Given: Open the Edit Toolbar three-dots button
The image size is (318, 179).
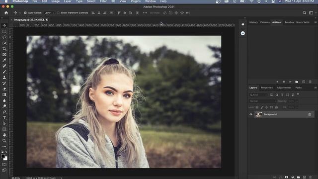Looking at the screenshot, I should 4,146.
